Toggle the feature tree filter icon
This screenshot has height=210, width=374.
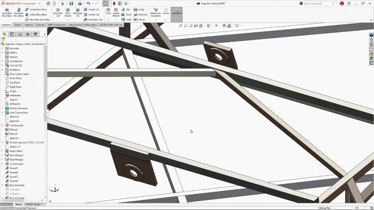(x=3, y=39)
